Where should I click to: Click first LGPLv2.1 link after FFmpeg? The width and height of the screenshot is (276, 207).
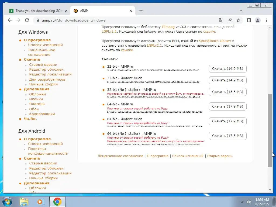tap(109, 32)
